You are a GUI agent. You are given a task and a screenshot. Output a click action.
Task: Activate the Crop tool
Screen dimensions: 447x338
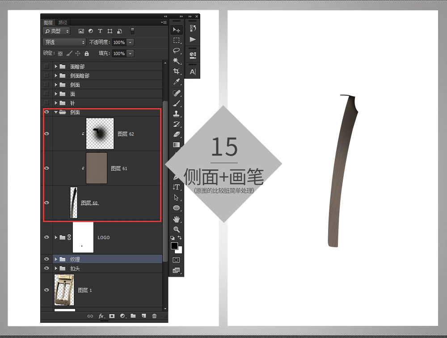(x=177, y=72)
